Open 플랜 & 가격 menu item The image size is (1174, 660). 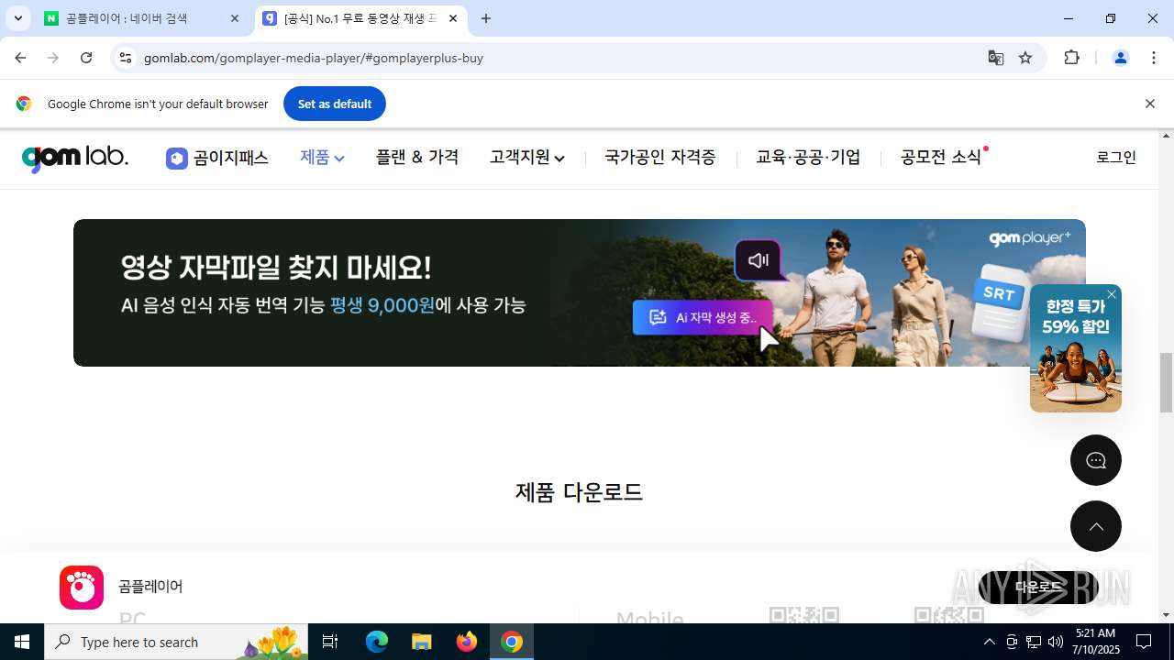pyautogui.click(x=417, y=158)
